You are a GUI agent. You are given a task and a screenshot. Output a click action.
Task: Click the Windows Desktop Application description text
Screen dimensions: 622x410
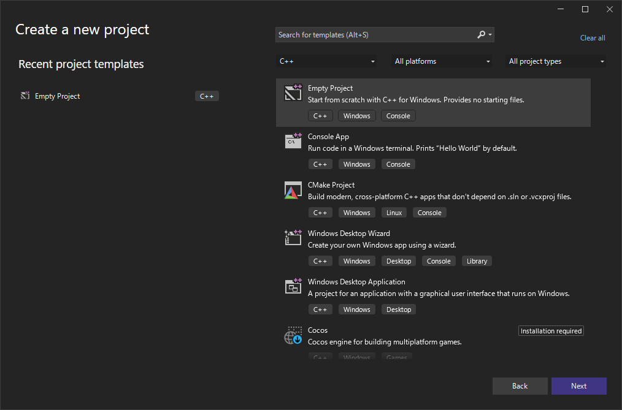coord(439,294)
